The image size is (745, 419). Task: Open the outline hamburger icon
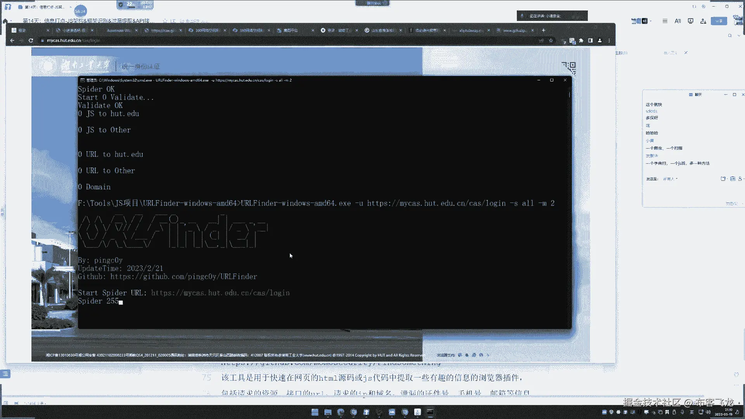665,21
